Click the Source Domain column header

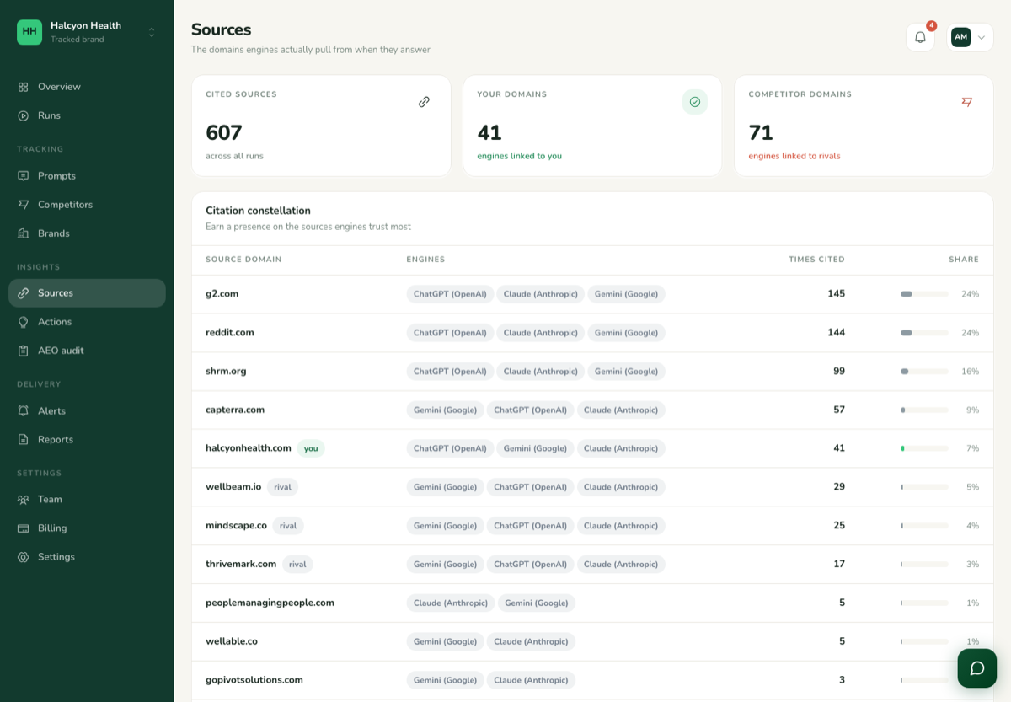(x=243, y=260)
